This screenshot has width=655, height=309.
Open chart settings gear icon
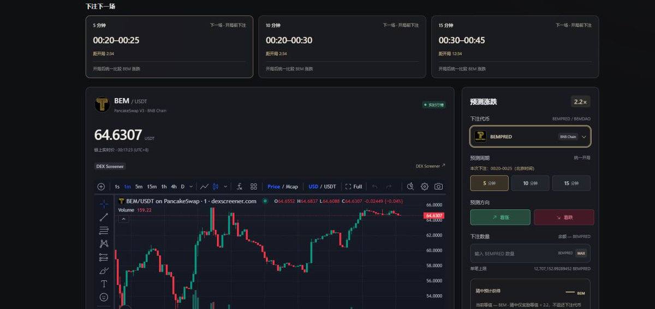click(x=425, y=186)
